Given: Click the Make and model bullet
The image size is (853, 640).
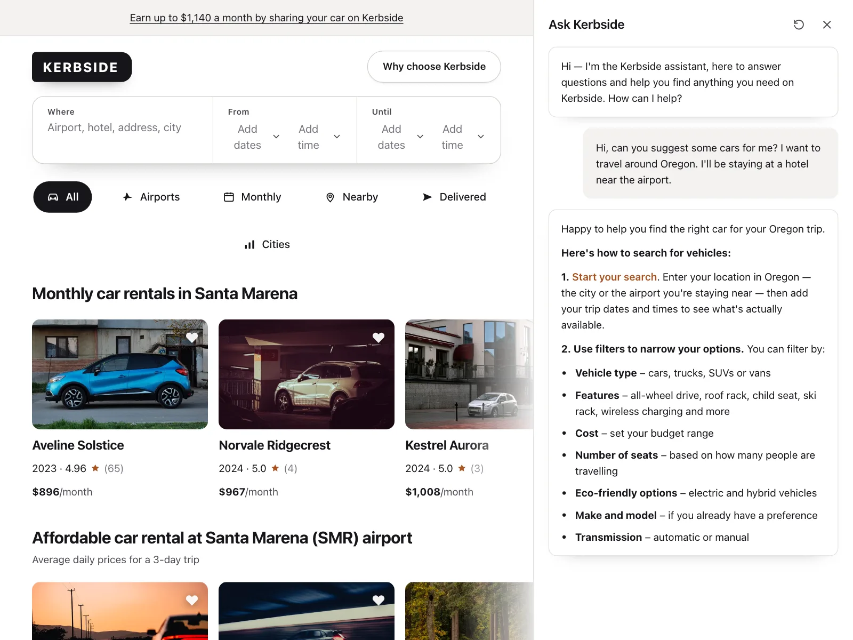Looking at the screenshot, I should (696, 516).
